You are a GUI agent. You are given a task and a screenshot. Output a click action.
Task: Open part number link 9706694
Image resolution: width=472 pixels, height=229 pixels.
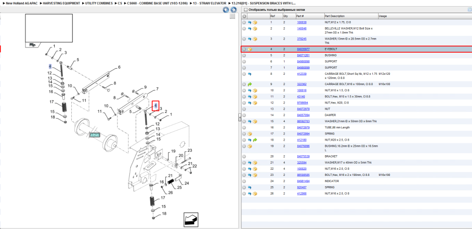click(x=303, y=103)
